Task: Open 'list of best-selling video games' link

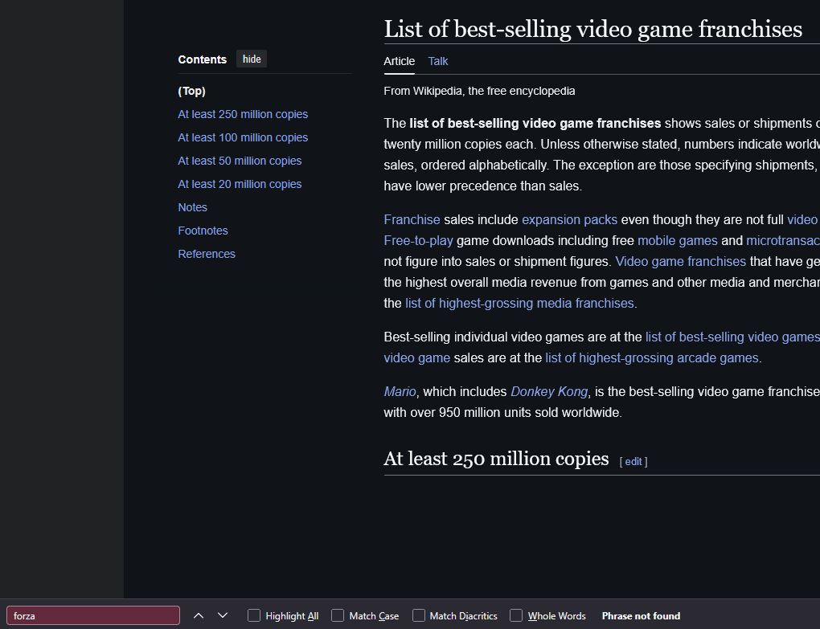Action: [x=732, y=337]
